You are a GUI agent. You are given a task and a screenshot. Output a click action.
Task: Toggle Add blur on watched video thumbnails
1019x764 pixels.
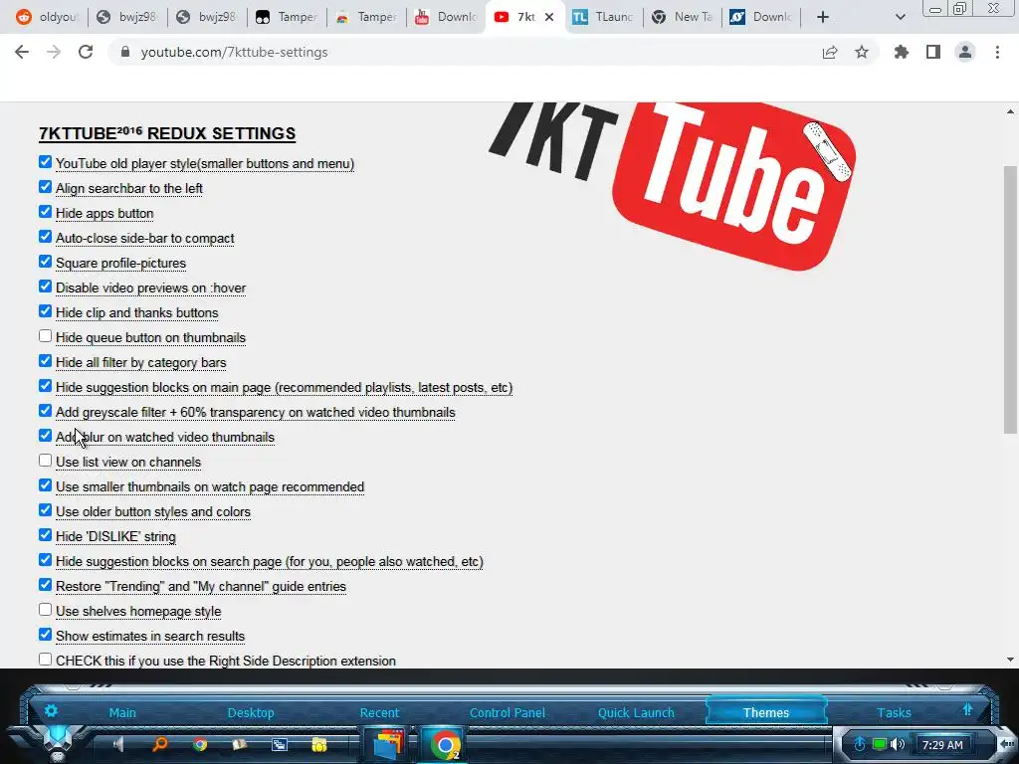pos(45,436)
